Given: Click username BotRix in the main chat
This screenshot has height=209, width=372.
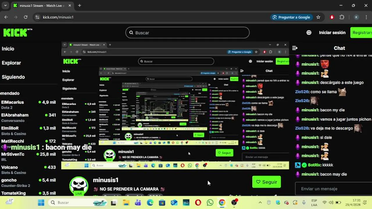Looking at the screenshot, I should click(x=314, y=165).
